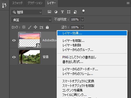Lock layer position
This screenshot has height=98, width=131.
click(x=35, y=27)
